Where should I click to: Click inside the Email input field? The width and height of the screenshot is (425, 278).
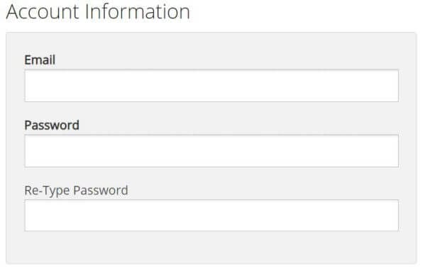click(x=211, y=86)
